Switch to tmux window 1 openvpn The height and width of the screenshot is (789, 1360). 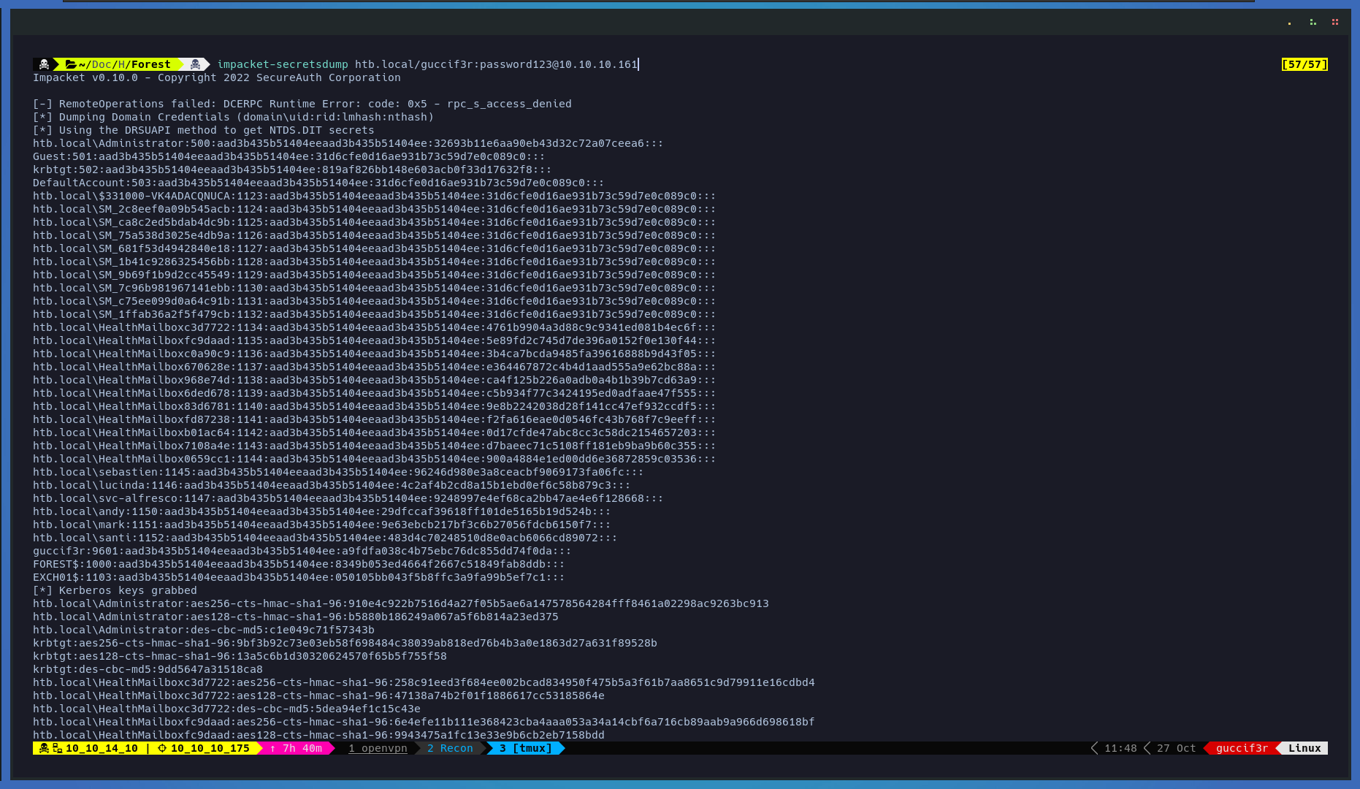[x=378, y=748]
